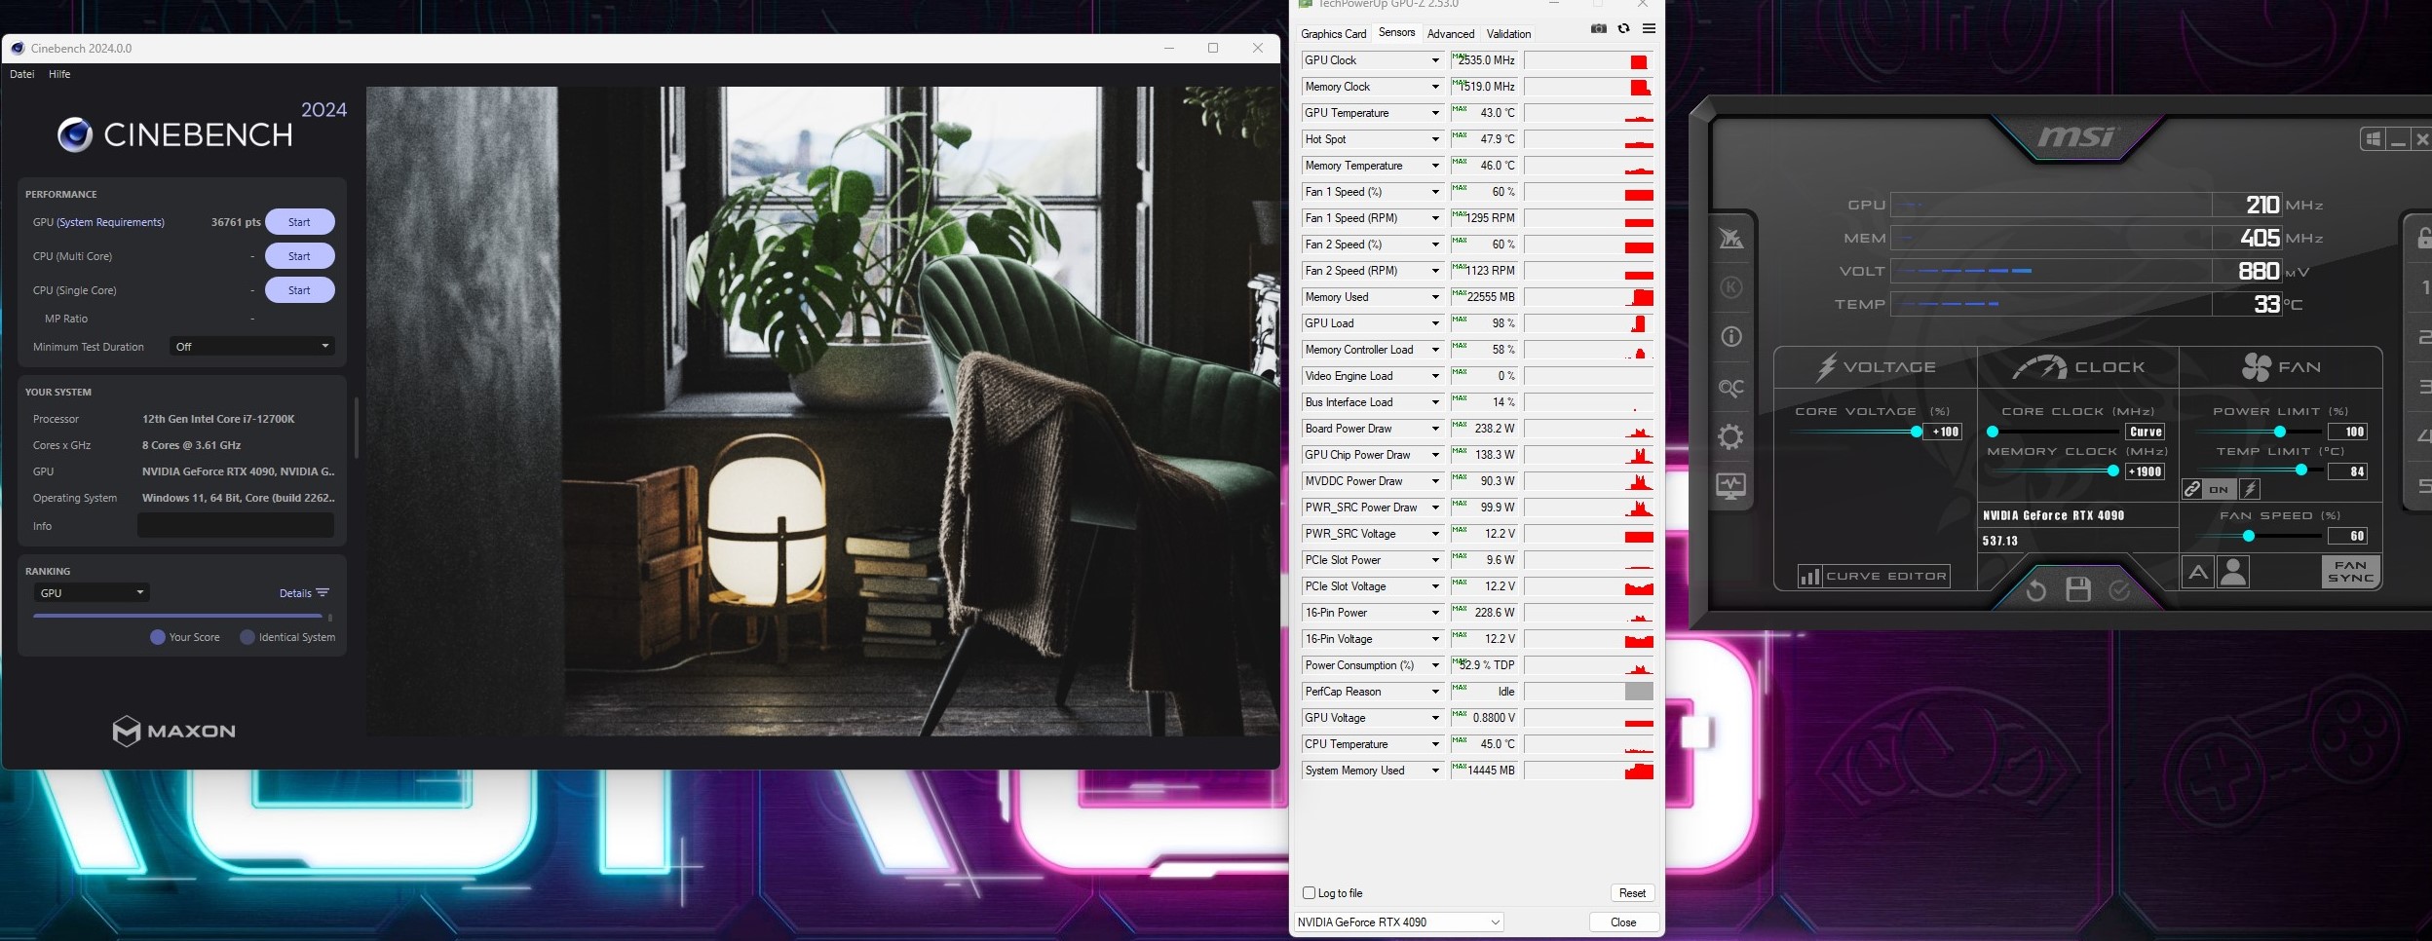The height and width of the screenshot is (941, 2432).
Task: Open Minimum Test Duration dropdown
Action: pos(251,347)
